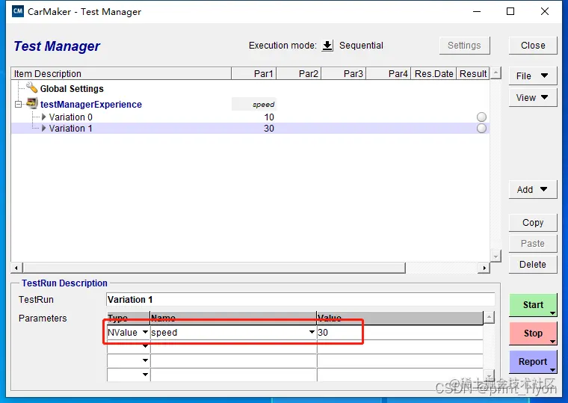Click the Res.Date column header
Viewport: 568px width, 403px height.
[433, 73]
